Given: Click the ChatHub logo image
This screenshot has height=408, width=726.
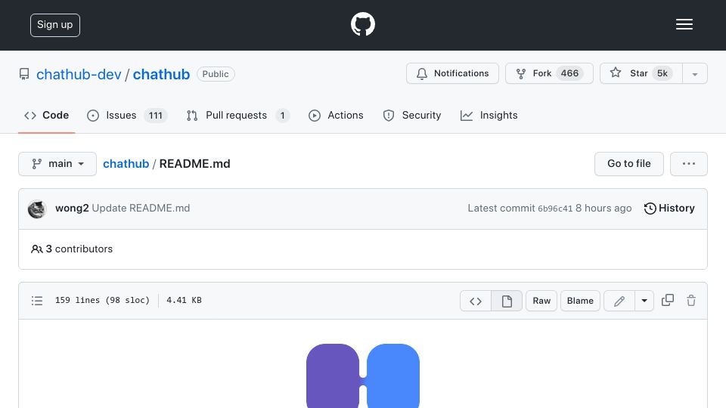Looking at the screenshot, I should (x=362, y=376).
